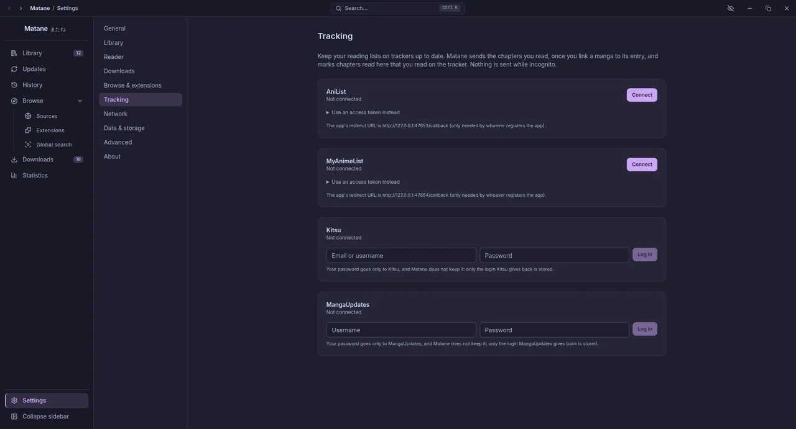Minimize the Matane window
Screen dimensions: 796x429
749,8
